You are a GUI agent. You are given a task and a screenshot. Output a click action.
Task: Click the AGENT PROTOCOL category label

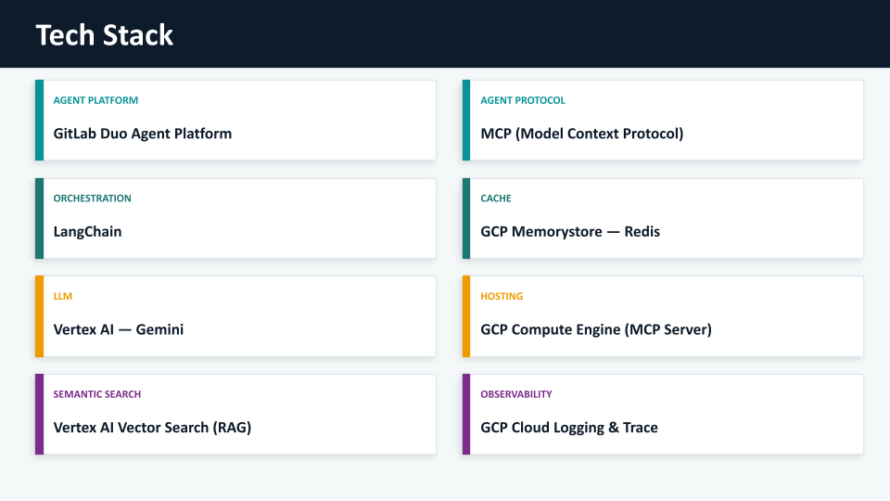tap(522, 100)
